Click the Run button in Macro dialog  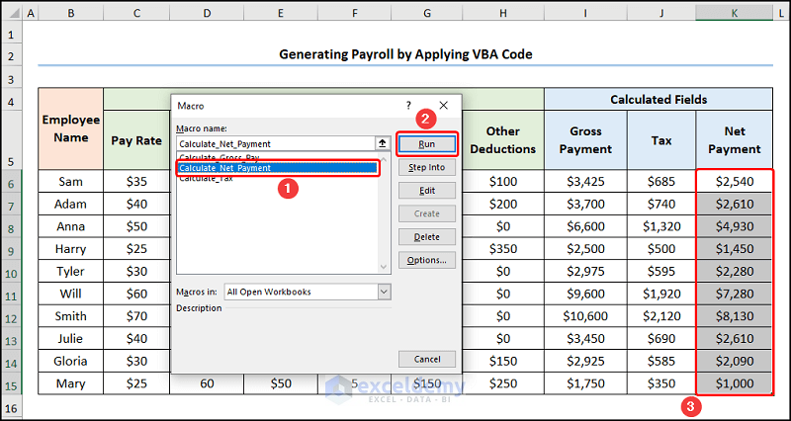pyautogui.click(x=427, y=144)
